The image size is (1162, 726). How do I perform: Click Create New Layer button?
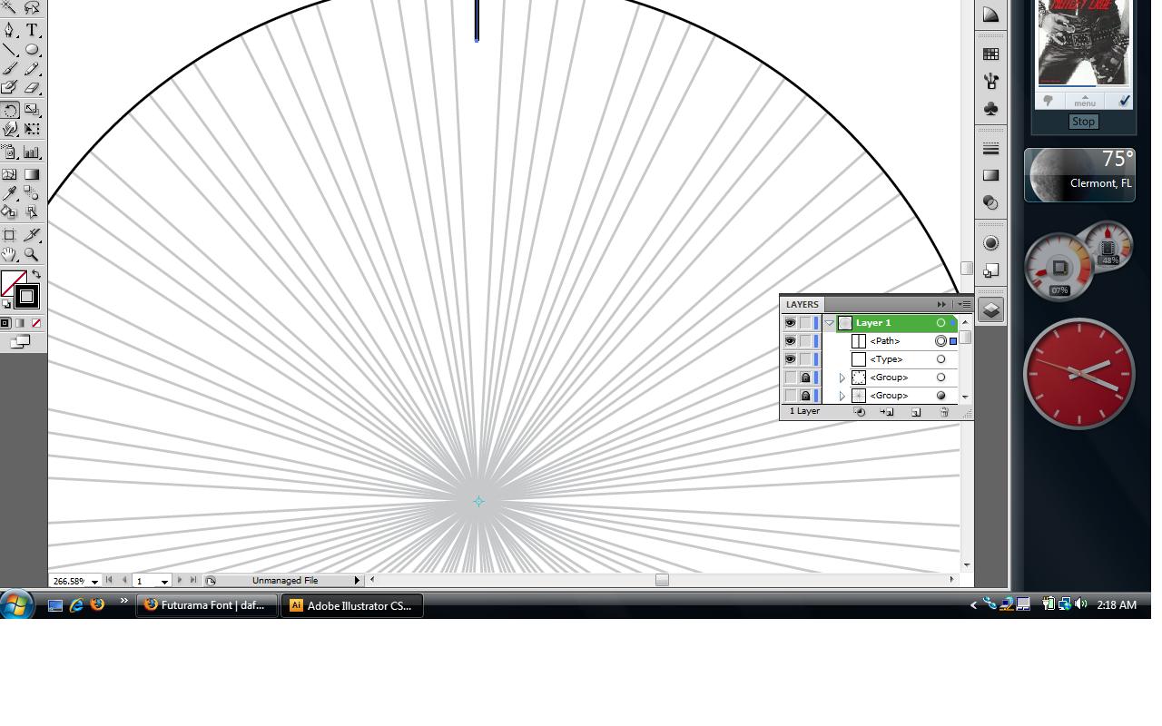click(x=916, y=412)
